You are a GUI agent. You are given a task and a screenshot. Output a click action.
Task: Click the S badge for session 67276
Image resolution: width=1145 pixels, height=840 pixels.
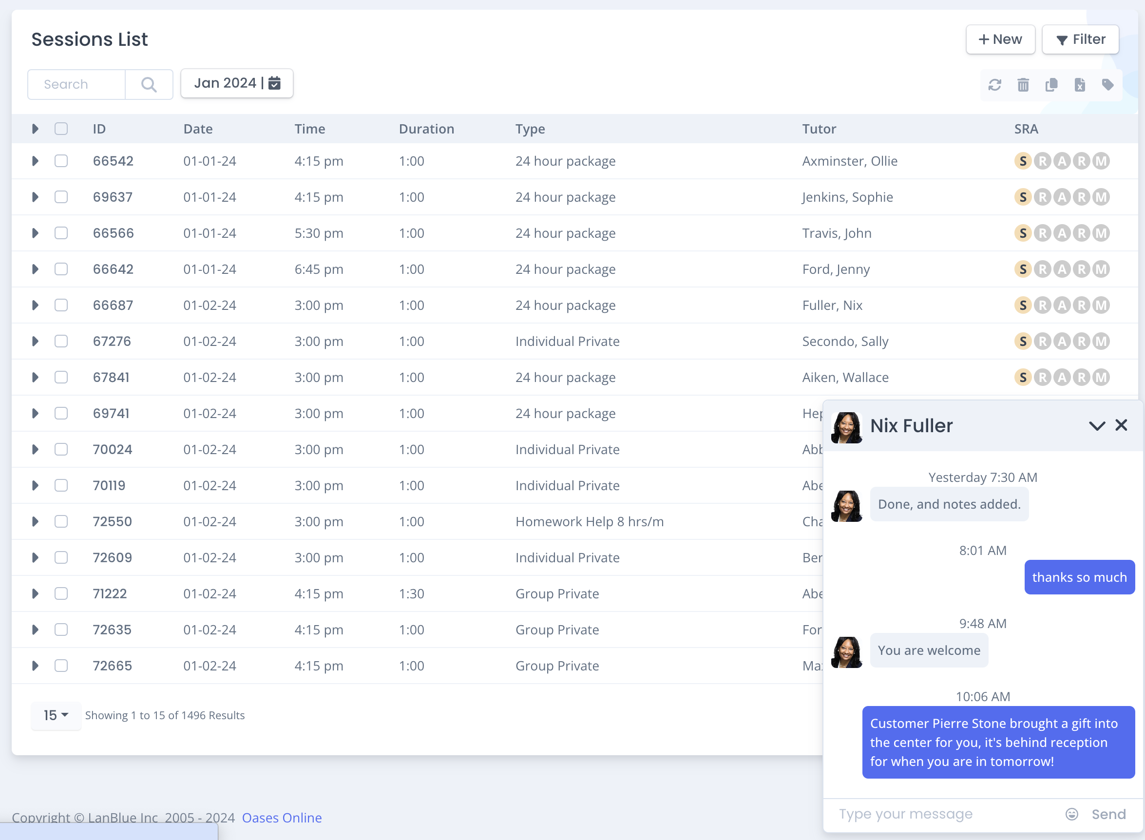click(x=1023, y=342)
